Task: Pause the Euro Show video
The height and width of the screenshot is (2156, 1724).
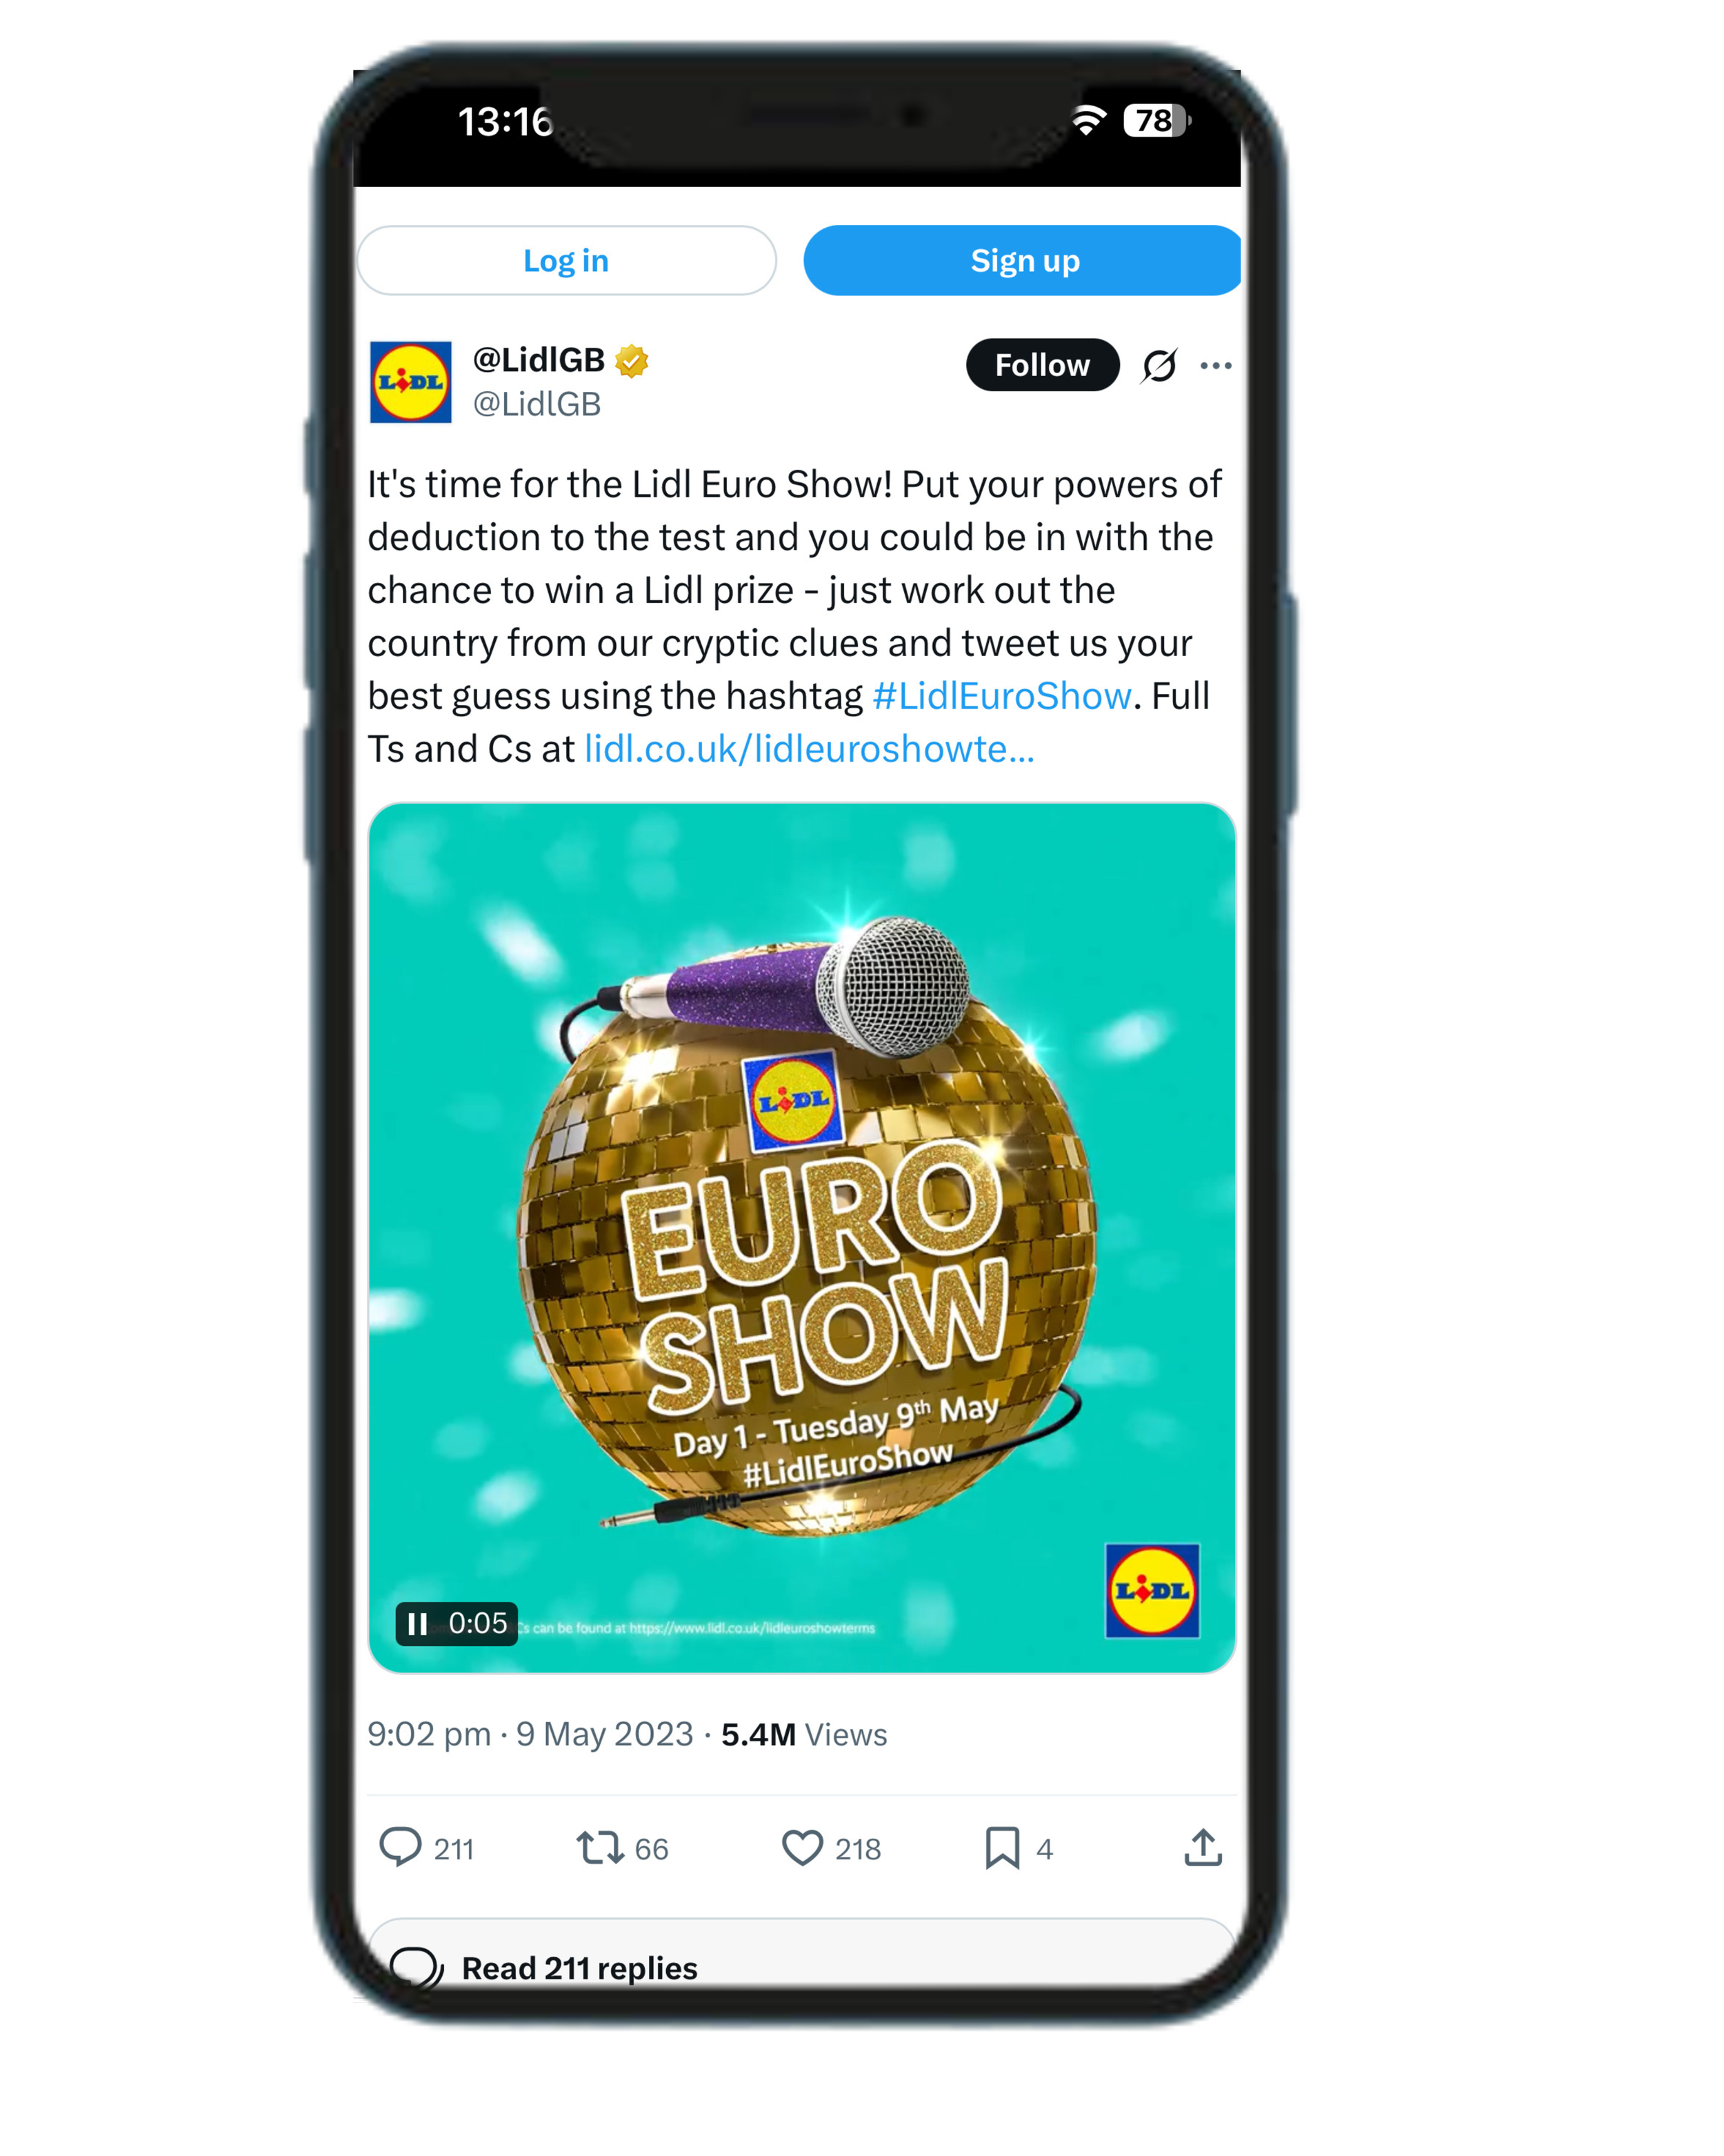Action: [418, 1623]
